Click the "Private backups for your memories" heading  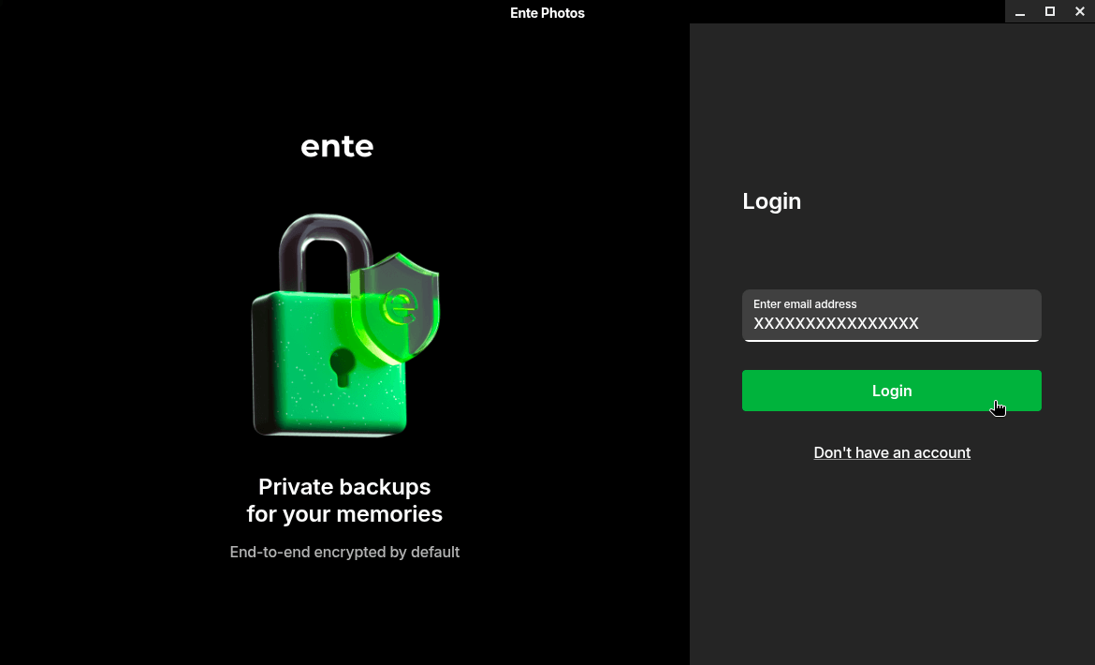[x=344, y=500]
